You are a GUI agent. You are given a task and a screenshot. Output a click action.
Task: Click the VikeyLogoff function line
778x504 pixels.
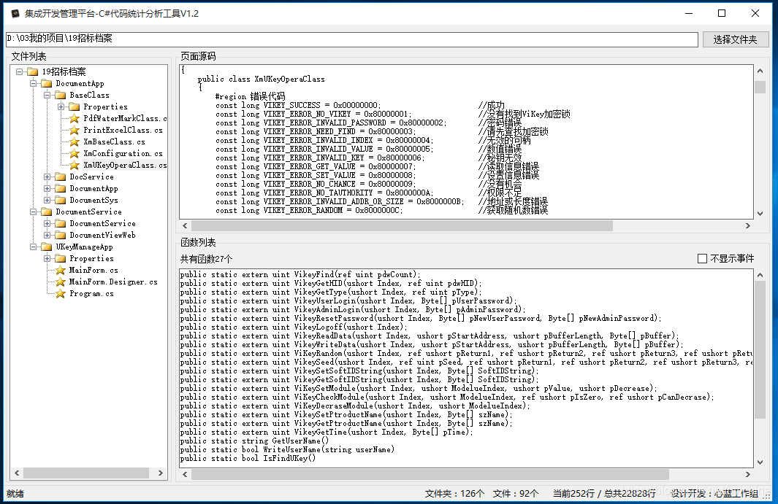294,327
